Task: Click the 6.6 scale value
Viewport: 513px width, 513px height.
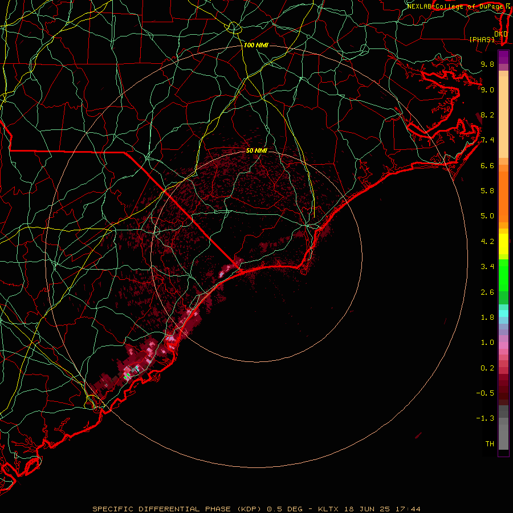Action: pos(487,165)
